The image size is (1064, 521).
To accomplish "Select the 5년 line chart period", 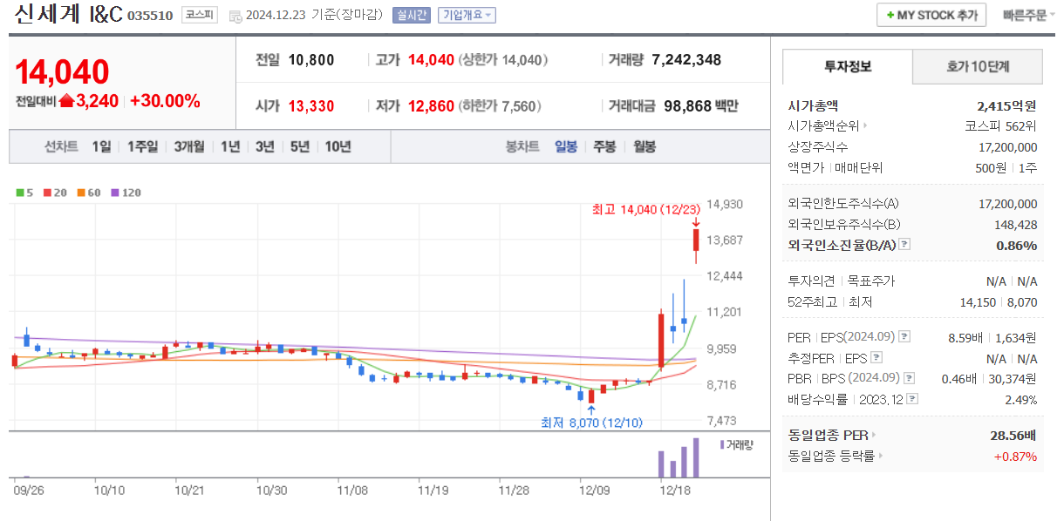I will pyautogui.click(x=300, y=146).
